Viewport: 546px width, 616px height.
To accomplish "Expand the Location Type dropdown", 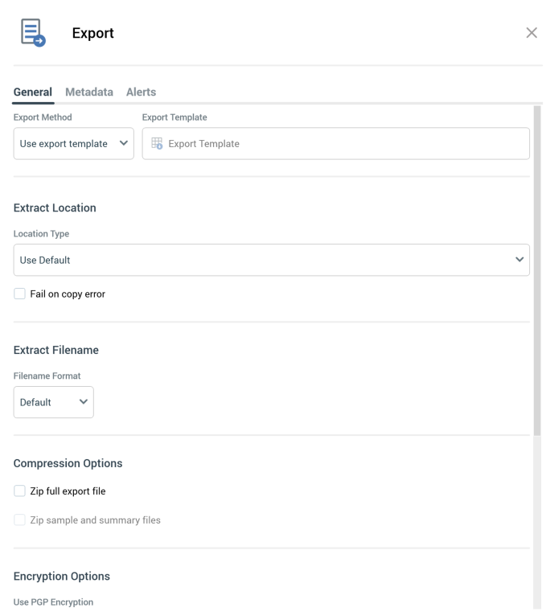I will 271,260.
